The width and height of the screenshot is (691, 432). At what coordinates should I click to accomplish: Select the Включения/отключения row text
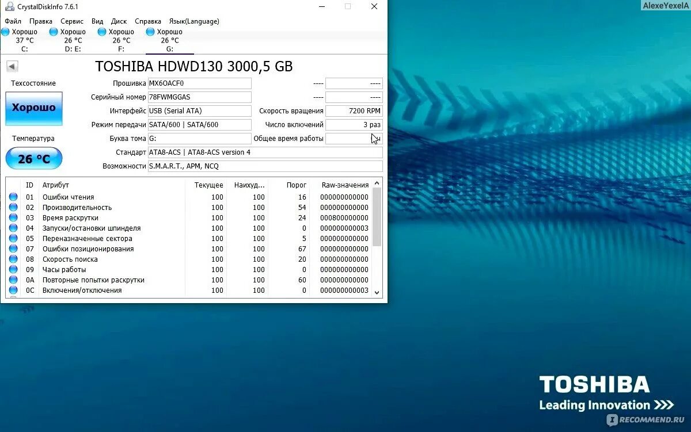click(x=82, y=290)
